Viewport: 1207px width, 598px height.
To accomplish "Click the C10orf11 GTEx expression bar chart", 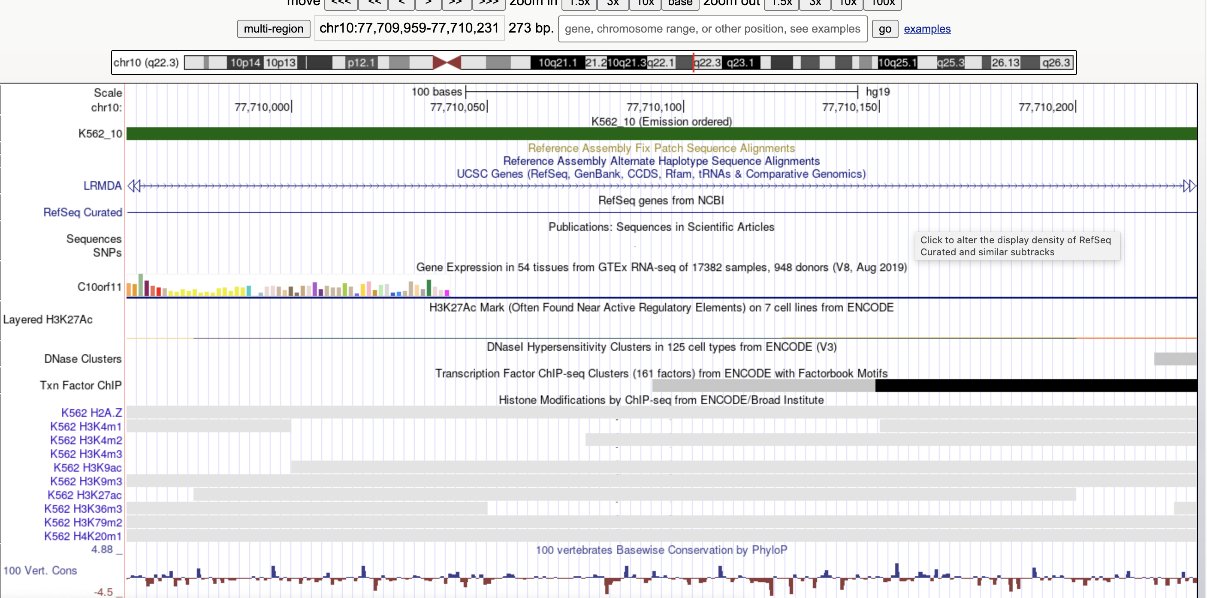I will click(x=288, y=287).
